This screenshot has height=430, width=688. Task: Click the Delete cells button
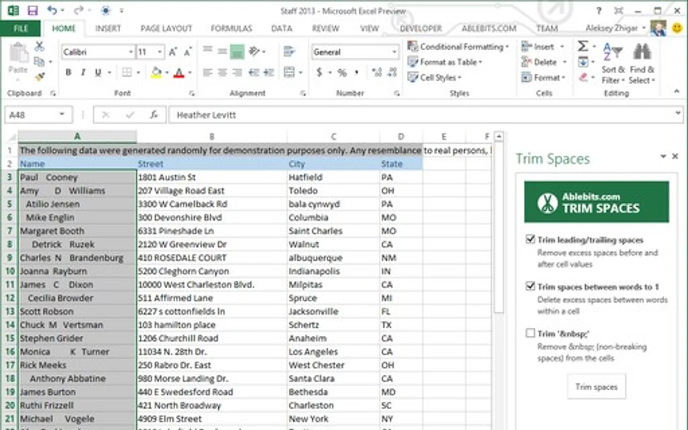point(540,62)
